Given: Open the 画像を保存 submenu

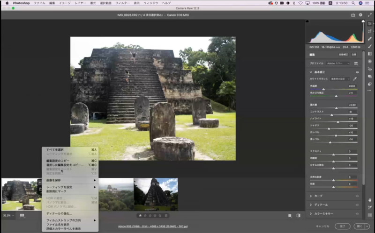Looking at the screenshot, I should pos(70,180).
